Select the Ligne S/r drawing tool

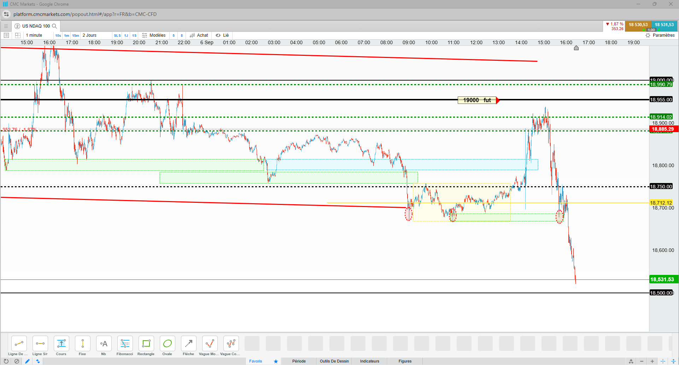point(40,343)
